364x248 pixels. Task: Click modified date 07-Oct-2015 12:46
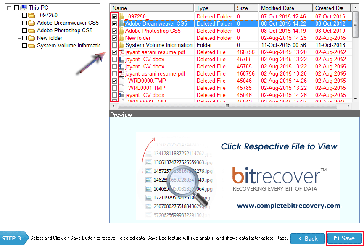click(x=283, y=16)
